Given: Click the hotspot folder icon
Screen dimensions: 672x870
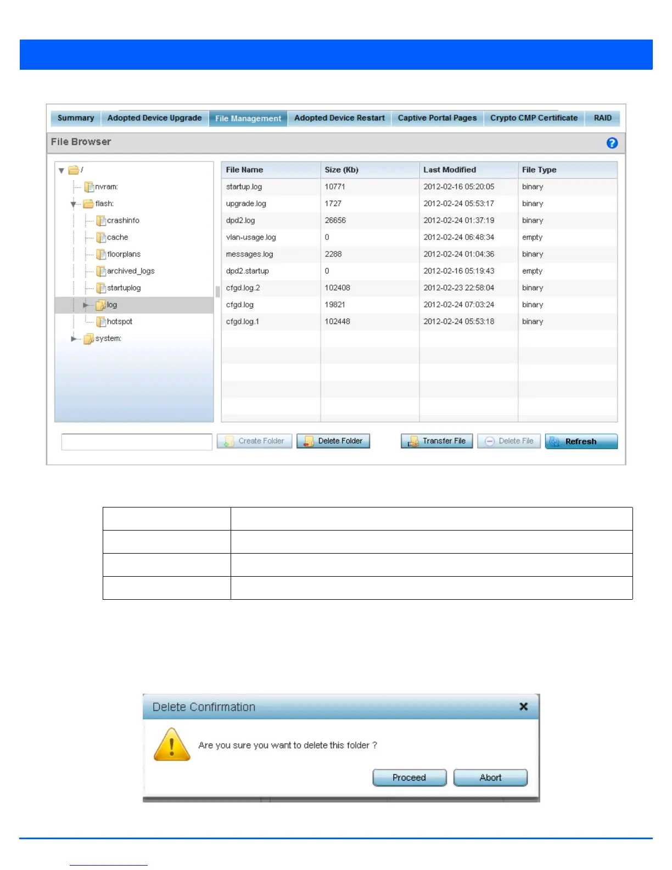Looking at the screenshot, I should click(x=101, y=322).
